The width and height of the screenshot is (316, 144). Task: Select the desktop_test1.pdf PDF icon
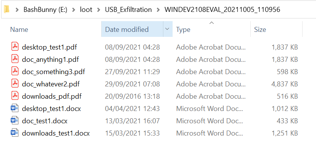click(15, 47)
